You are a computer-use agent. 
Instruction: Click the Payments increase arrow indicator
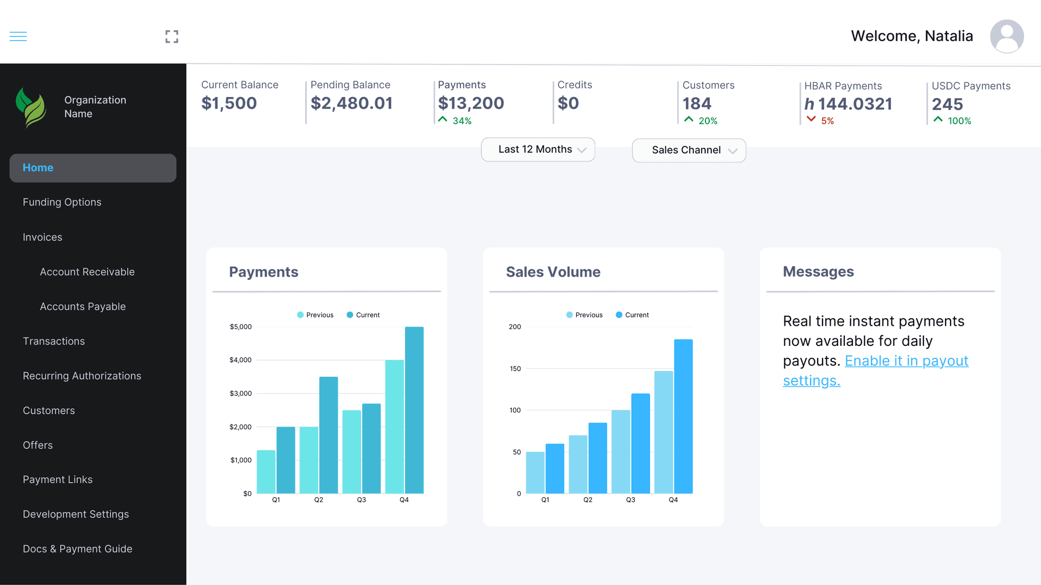tap(442, 119)
